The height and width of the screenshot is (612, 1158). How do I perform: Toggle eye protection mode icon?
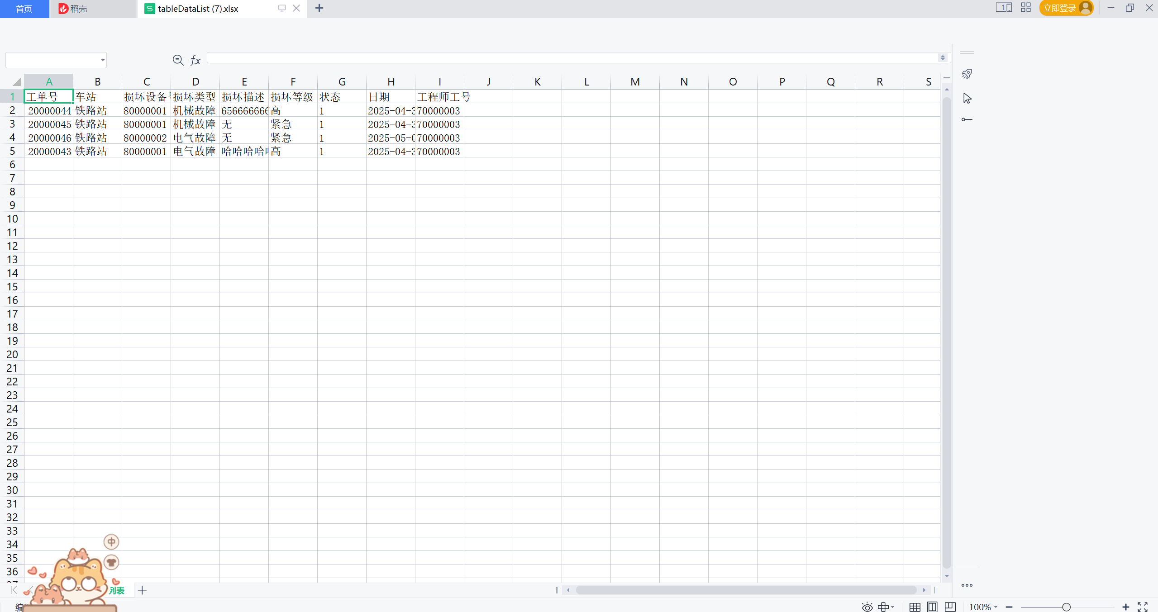867,607
